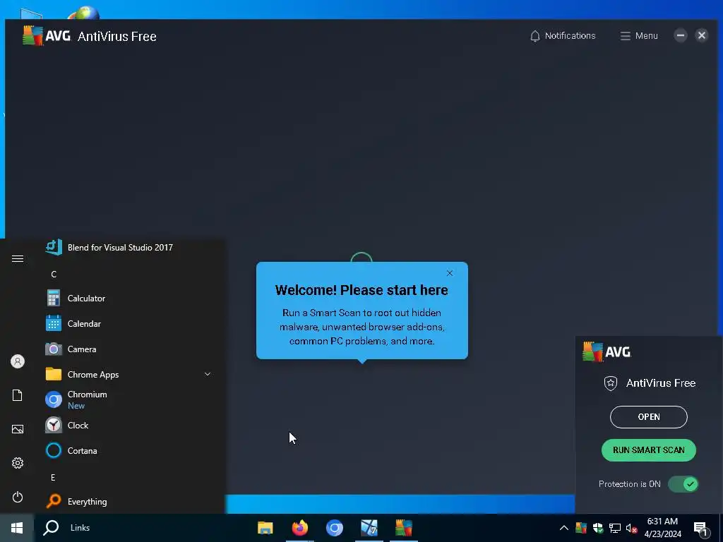Dismiss the Welcome tooltip with X
The image size is (723, 542).
(450, 273)
